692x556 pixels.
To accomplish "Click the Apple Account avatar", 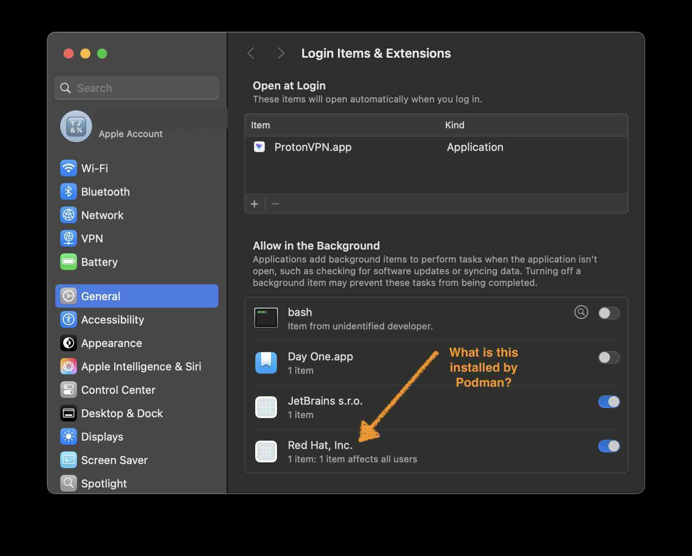I will (76, 126).
